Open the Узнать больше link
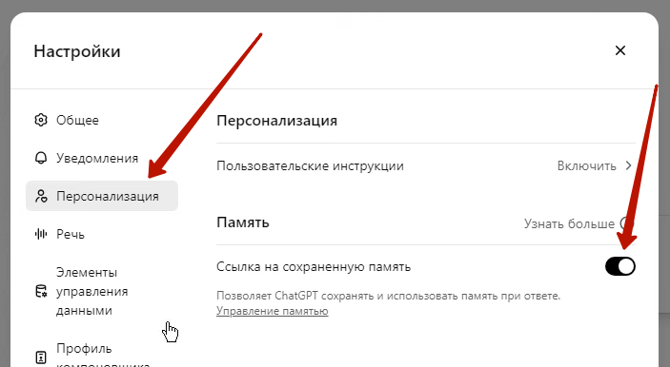 click(569, 223)
